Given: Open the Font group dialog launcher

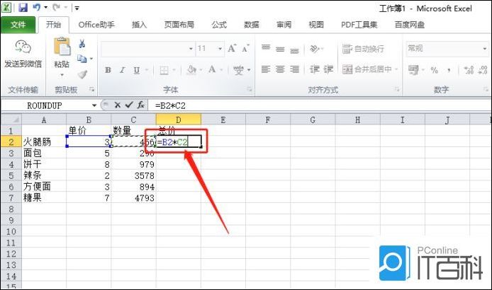Looking at the screenshot, I should [x=250, y=90].
